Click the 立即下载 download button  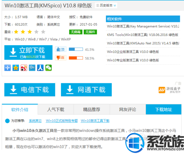tap(28, 52)
